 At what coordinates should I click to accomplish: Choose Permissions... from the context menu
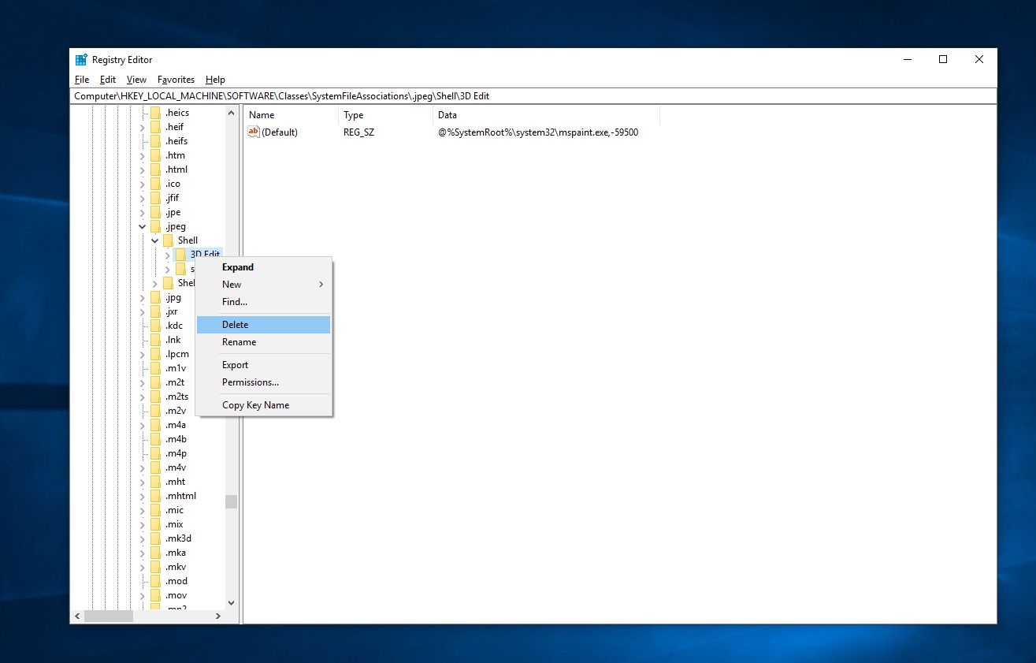click(x=263, y=382)
